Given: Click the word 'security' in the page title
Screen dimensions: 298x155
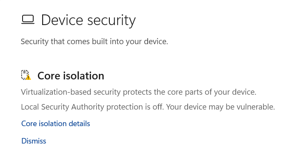Looking at the screenshot, I should pos(112,21).
